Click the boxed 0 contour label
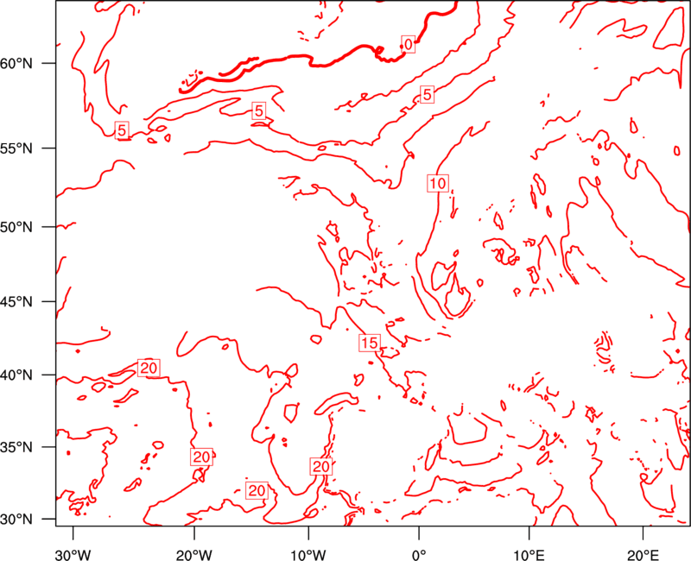Screen dimensions: 691x561 408,45
